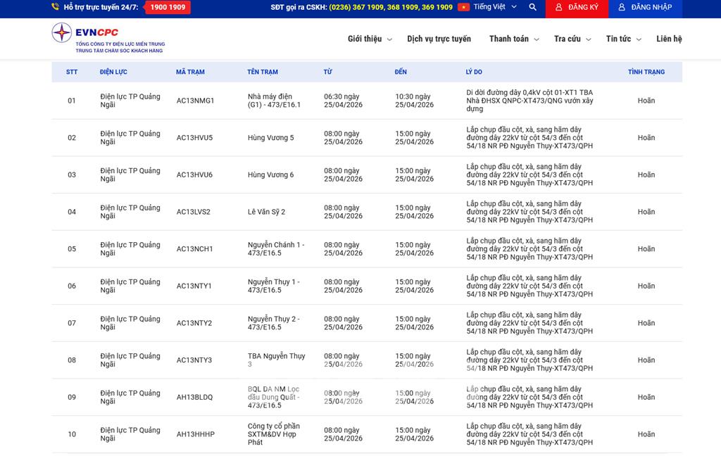Open Dịch vụ trực tuyến menu item
Screen dimensions: 721x456
pos(439,39)
